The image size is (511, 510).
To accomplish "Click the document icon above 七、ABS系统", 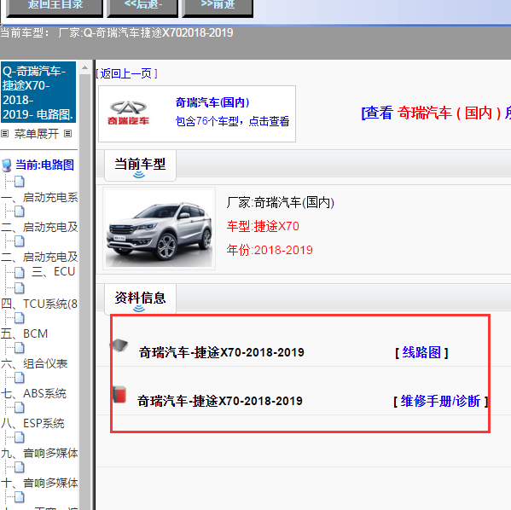I will [x=20, y=378].
